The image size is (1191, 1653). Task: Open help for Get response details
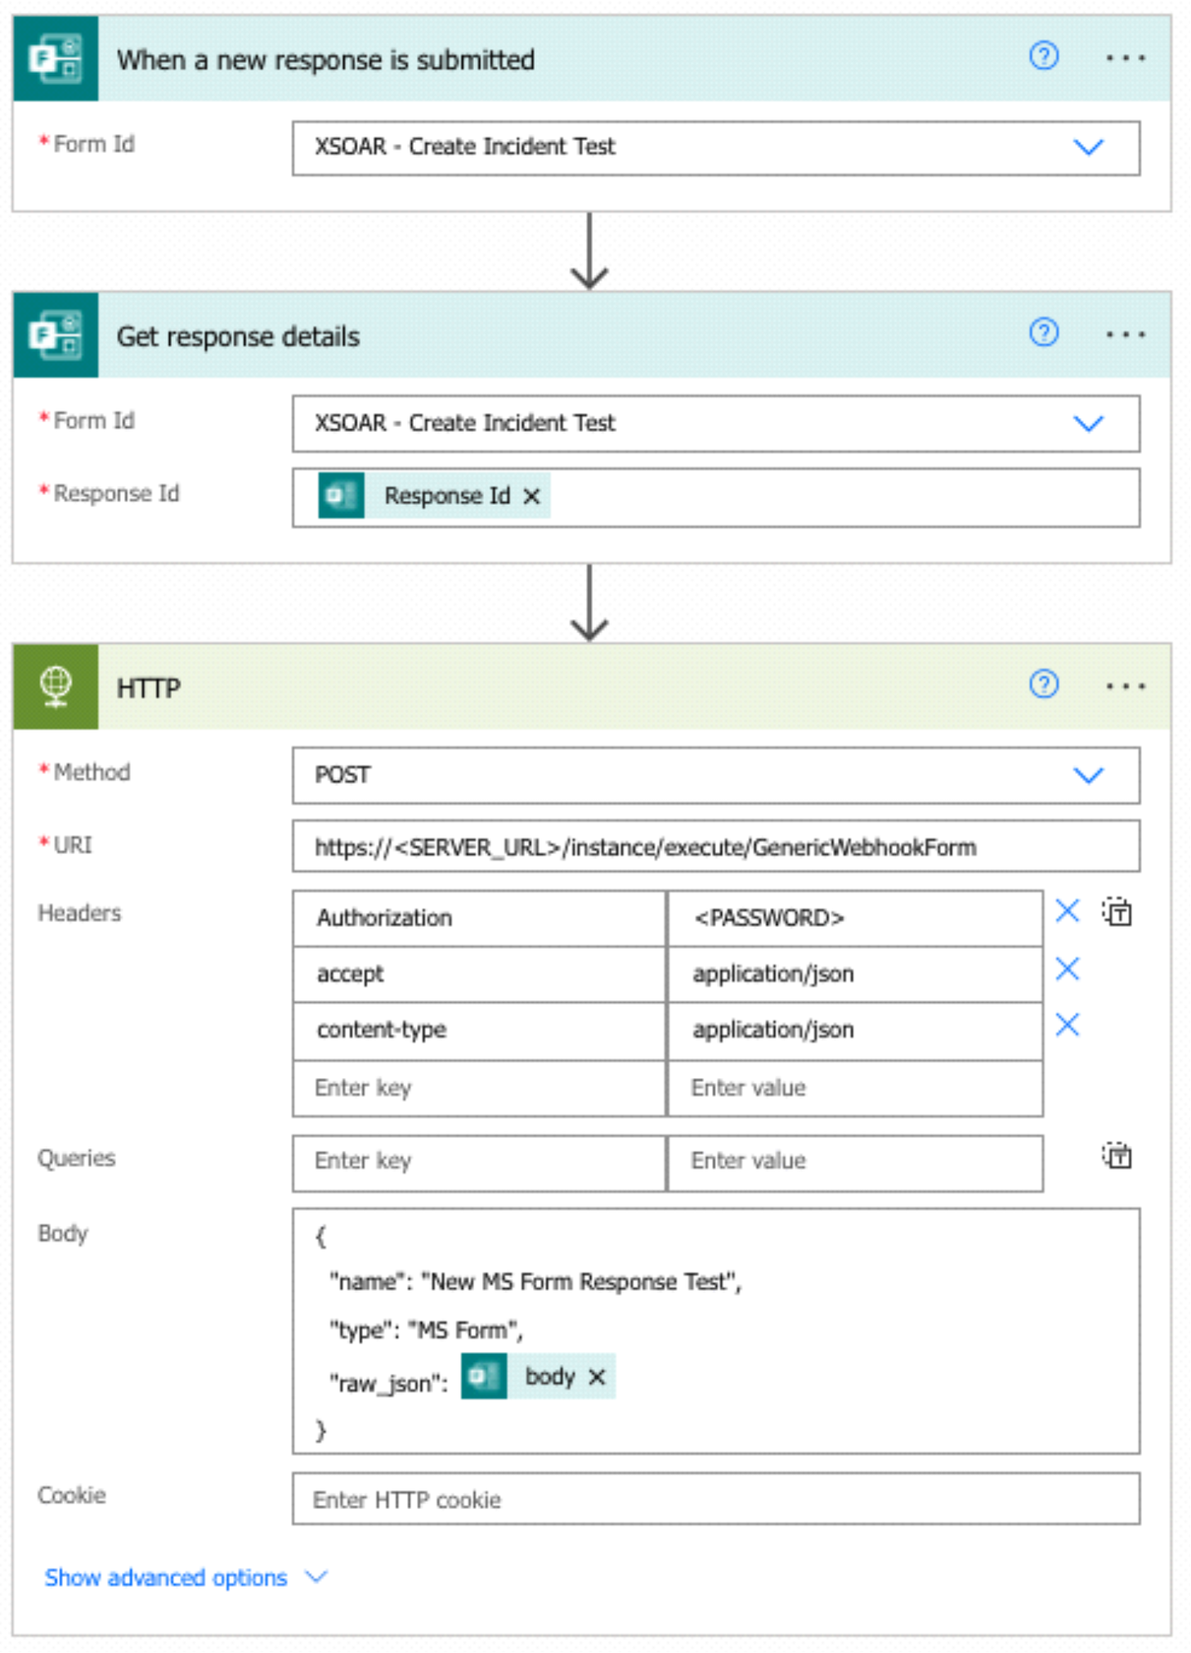[1043, 333]
